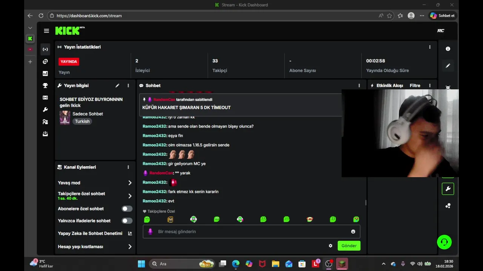Viewport: 483px width, 271px height.
Task: Open Yayın bilgisi three-dot menu
Action: click(128, 85)
